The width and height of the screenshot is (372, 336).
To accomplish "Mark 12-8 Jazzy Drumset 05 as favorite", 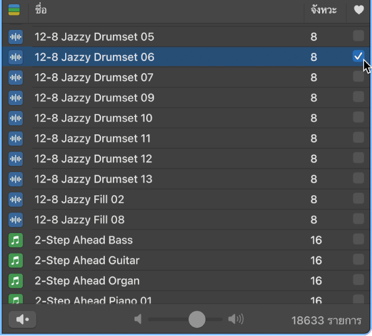I will tap(358, 36).
